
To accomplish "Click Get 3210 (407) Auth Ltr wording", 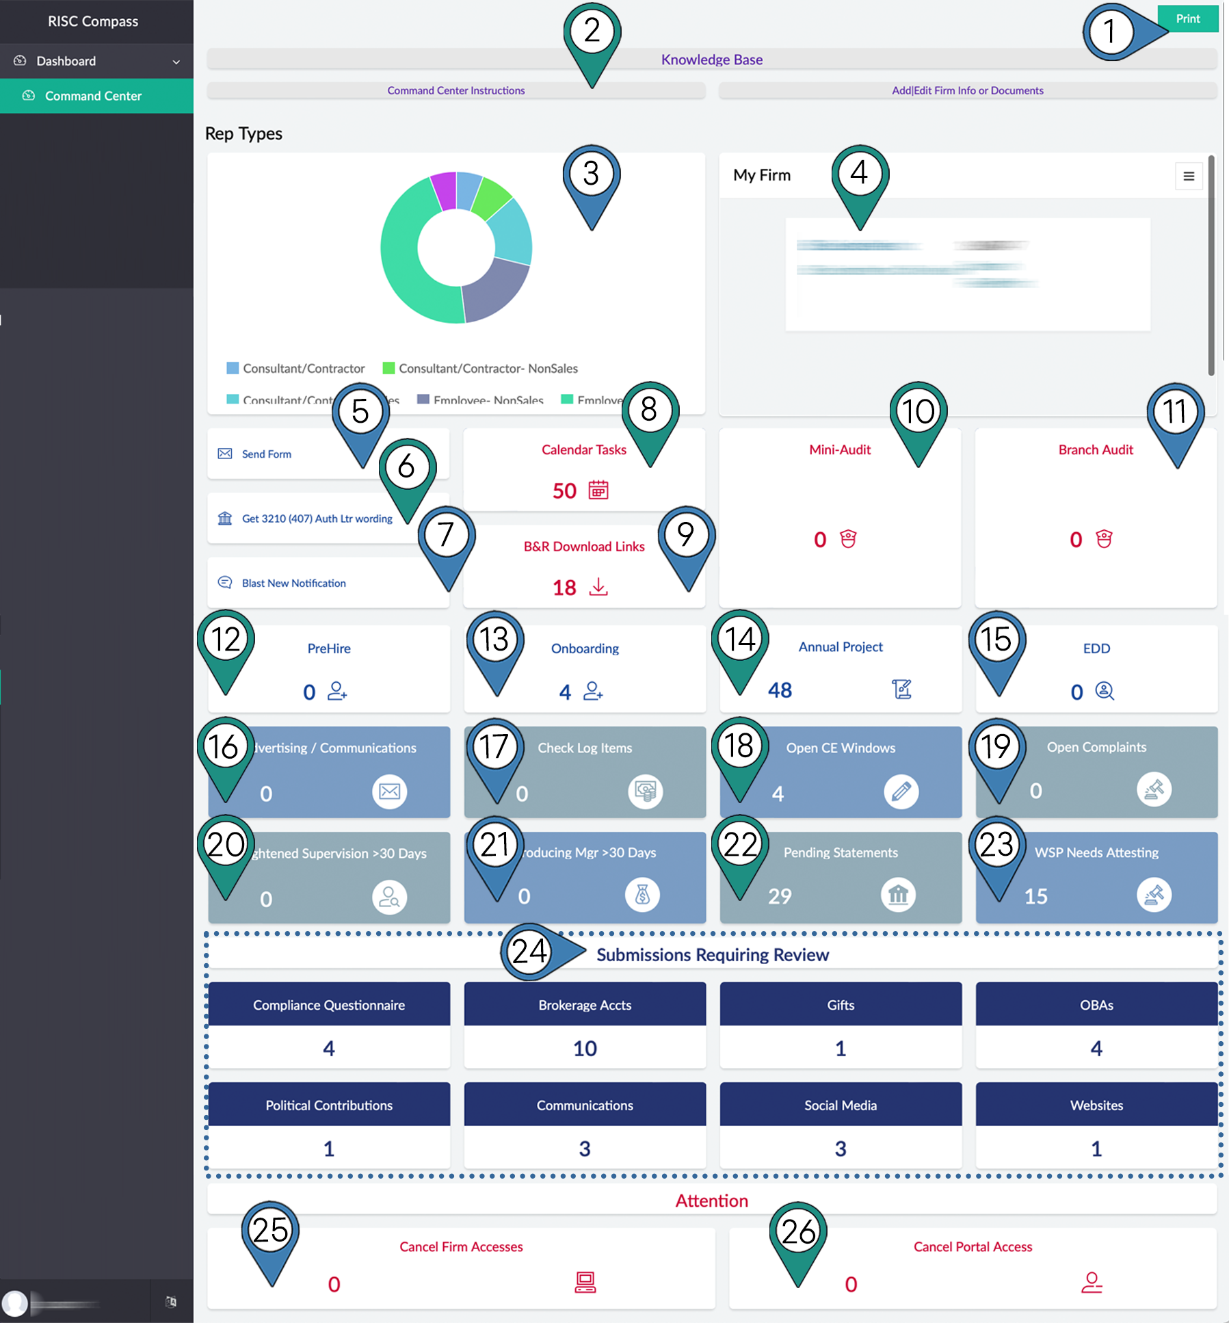I will click(317, 519).
